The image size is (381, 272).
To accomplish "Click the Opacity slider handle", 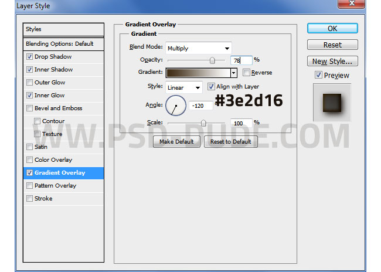I will pos(212,60).
